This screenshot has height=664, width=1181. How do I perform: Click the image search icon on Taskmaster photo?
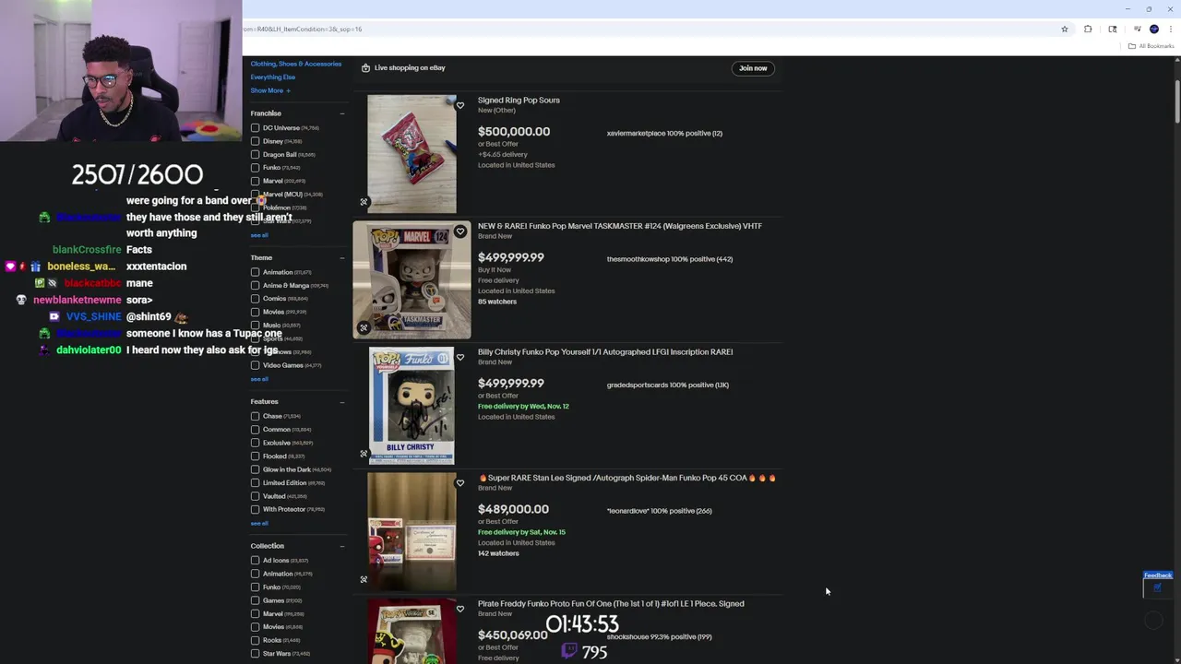pos(364,327)
